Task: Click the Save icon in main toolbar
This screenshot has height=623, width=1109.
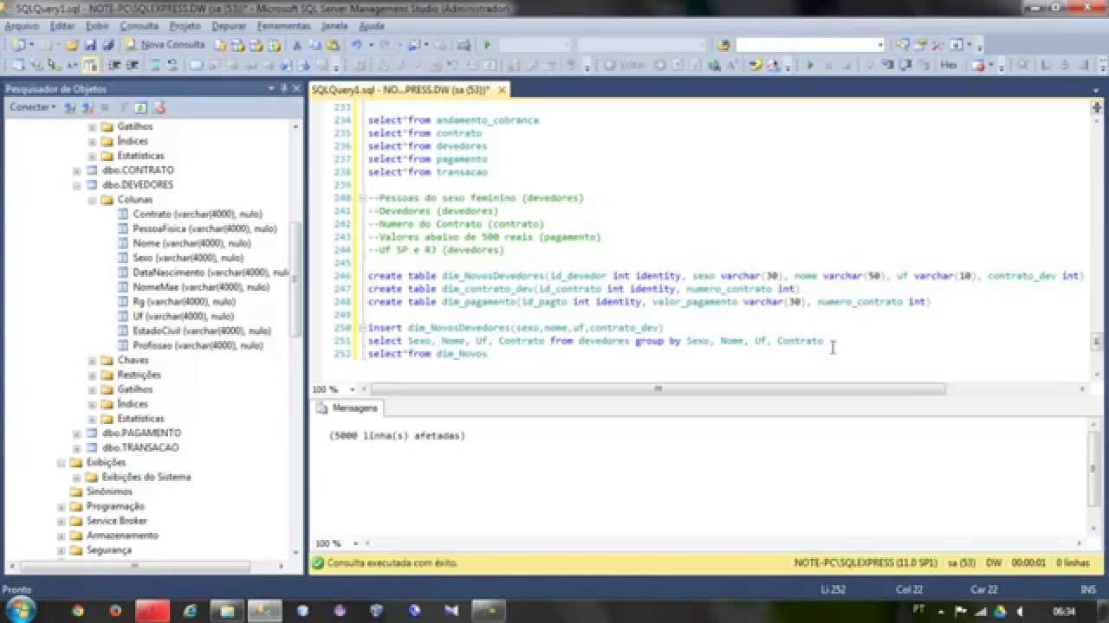Action: pyautogui.click(x=90, y=45)
